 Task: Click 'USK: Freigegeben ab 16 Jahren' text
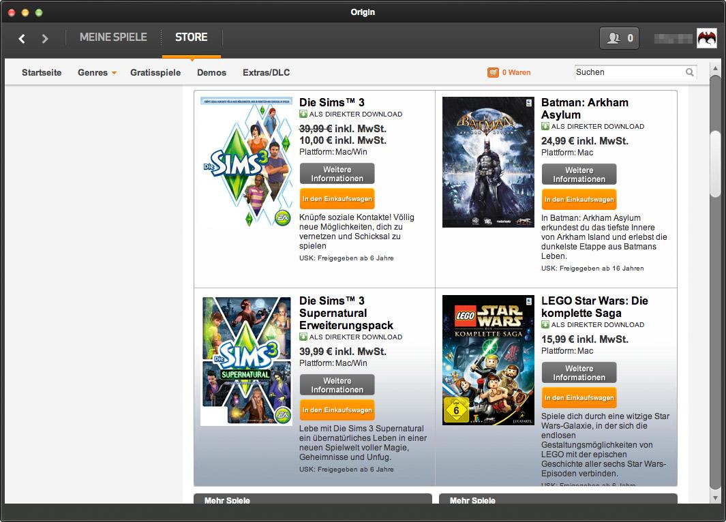(592, 268)
